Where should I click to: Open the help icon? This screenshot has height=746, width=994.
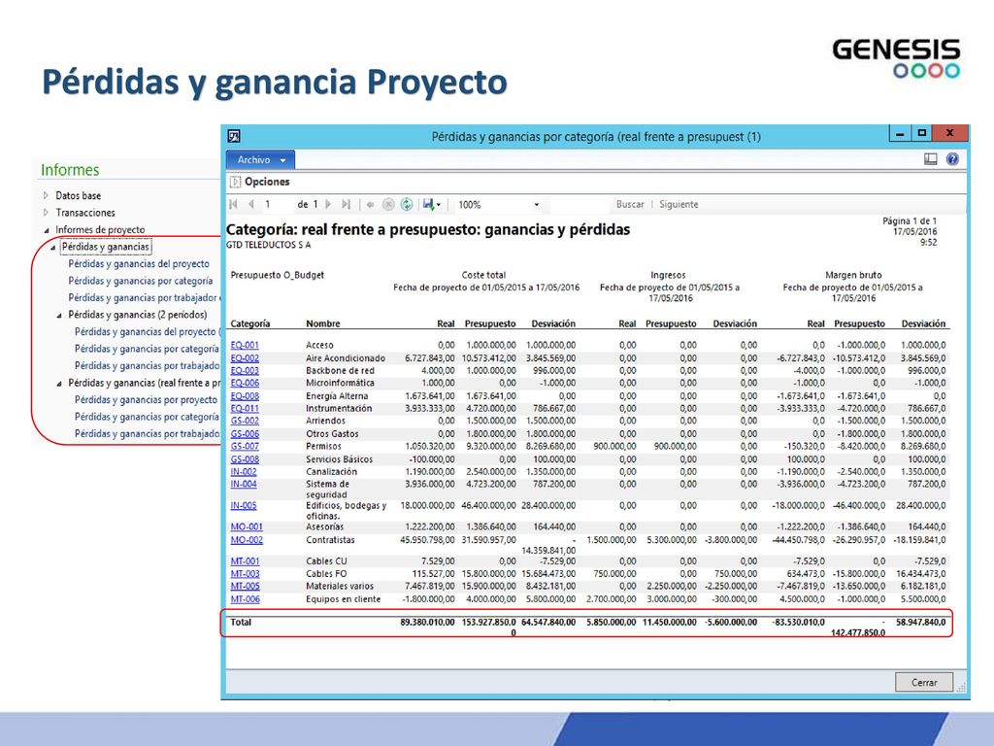click(952, 159)
